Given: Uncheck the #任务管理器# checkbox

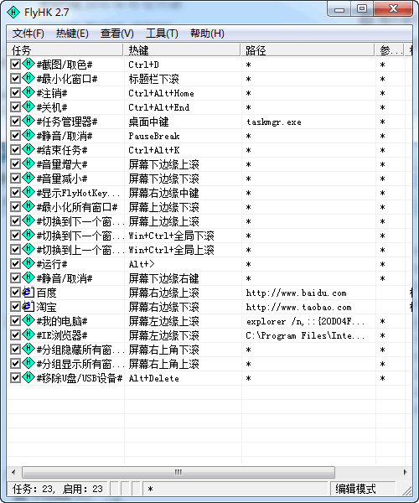Looking at the screenshot, I should [x=15, y=122].
